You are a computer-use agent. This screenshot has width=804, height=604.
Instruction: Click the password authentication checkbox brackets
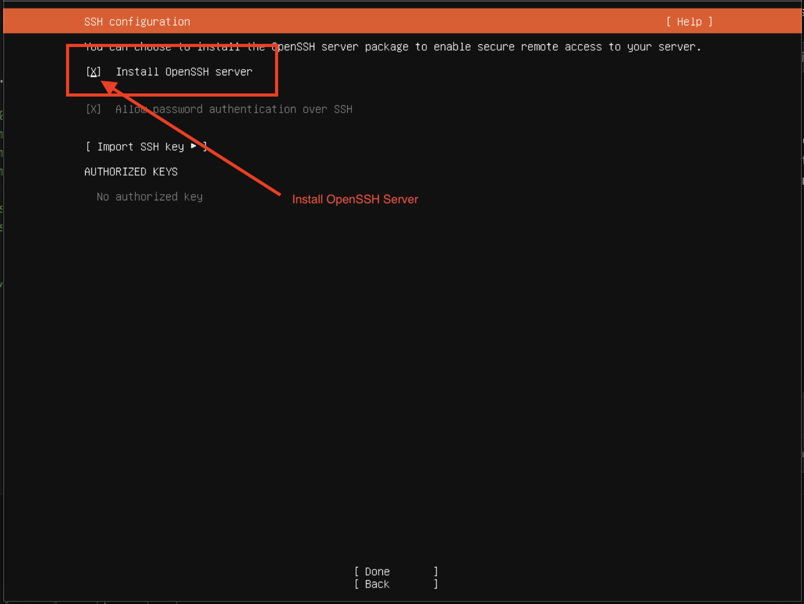click(x=93, y=109)
